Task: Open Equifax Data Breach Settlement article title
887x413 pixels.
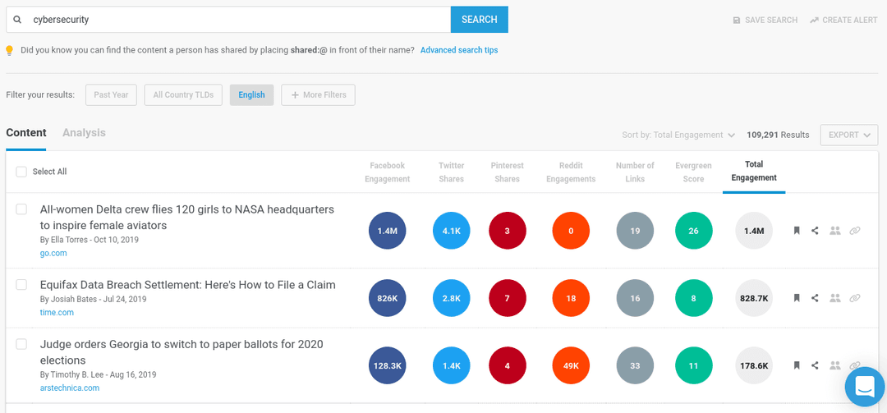Action: tap(188, 285)
